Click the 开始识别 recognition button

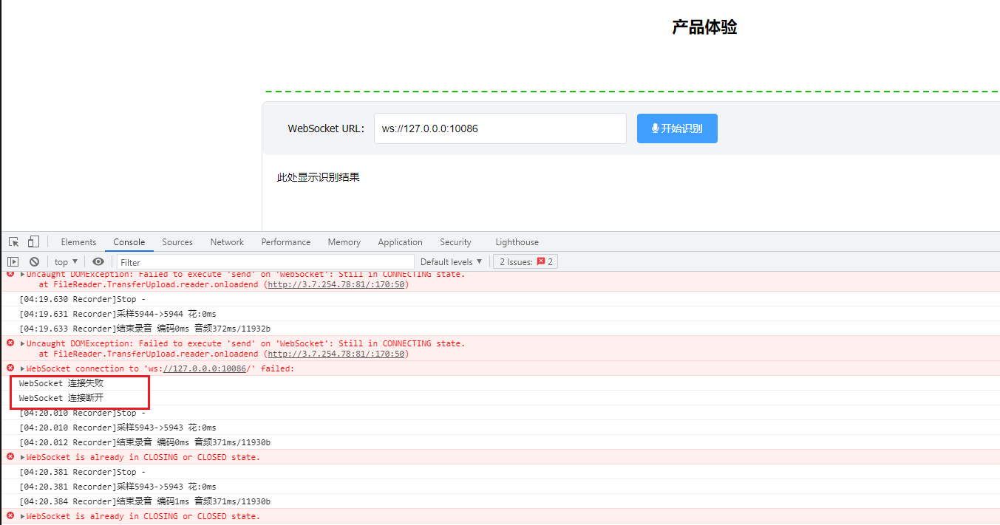point(677,128)
